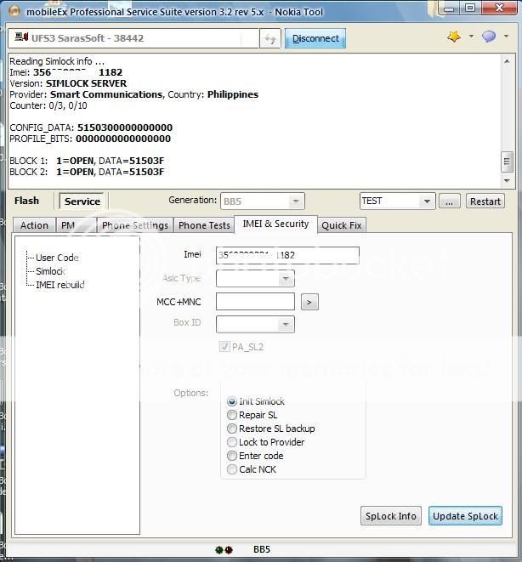Select the Calc NCK option
The height and width of the screenshot is (562, 522).
pos(252,469)
